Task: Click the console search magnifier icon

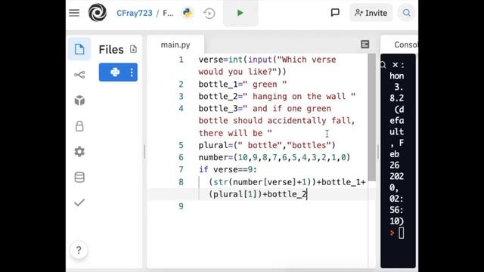Action: click(383, 65)
